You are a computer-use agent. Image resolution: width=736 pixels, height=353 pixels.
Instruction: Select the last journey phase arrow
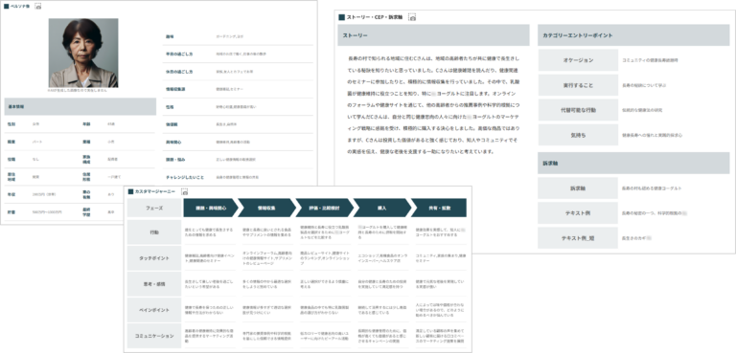(439, 208)
